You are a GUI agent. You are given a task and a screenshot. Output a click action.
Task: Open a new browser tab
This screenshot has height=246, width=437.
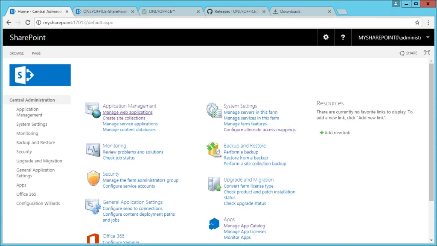[342, 12]
